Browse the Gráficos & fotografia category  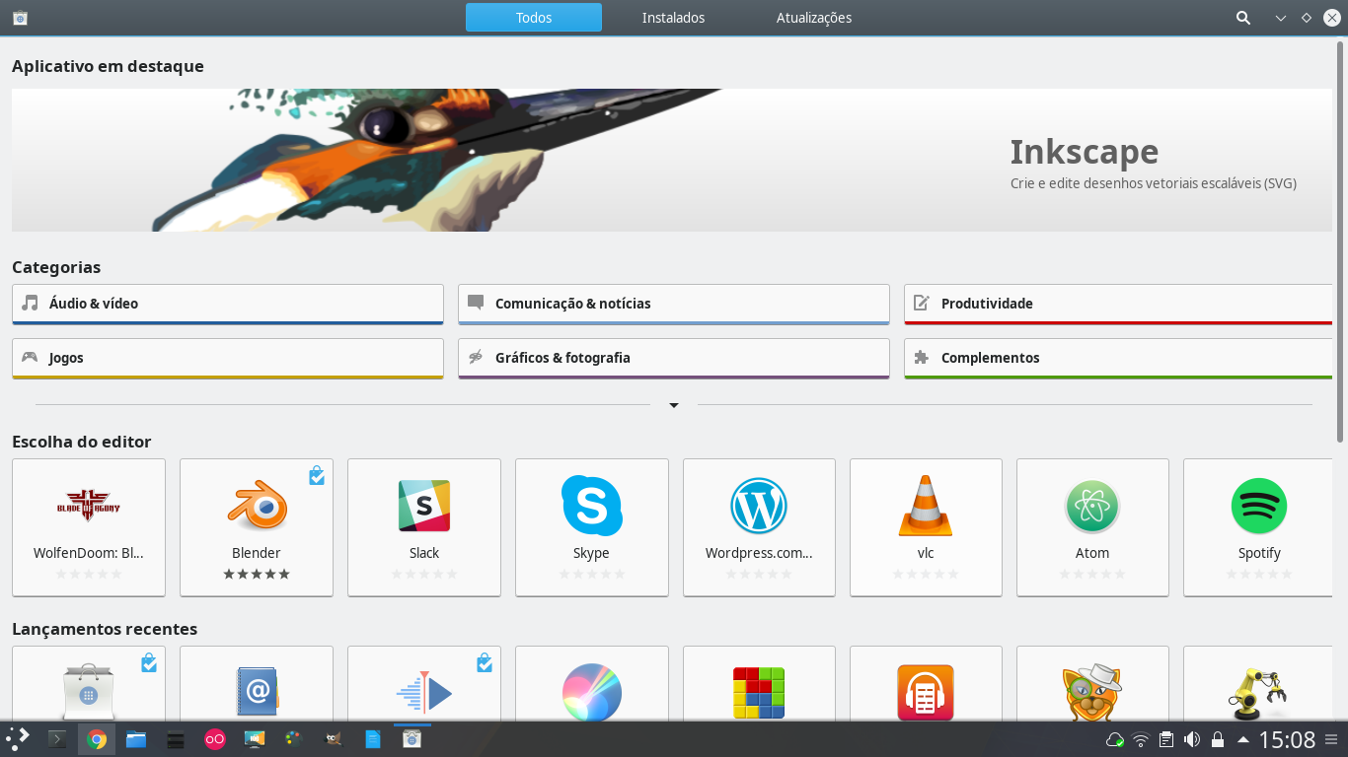click(674, 358)
